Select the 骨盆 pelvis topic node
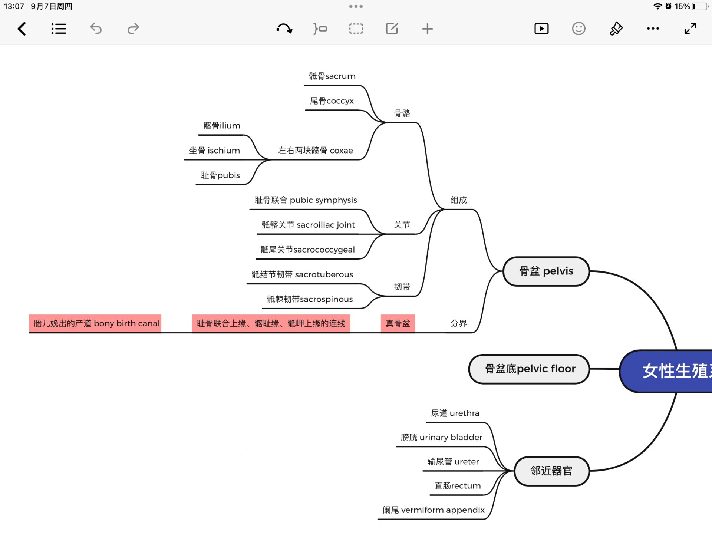 546,271
